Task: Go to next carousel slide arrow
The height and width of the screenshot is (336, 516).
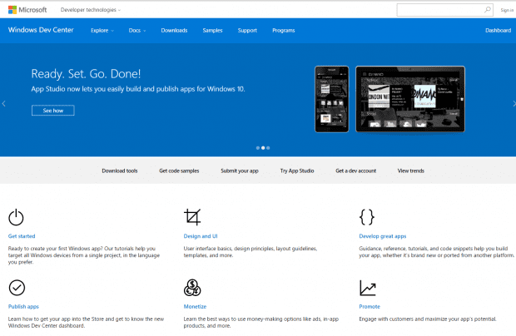Action: pos(514,104)
